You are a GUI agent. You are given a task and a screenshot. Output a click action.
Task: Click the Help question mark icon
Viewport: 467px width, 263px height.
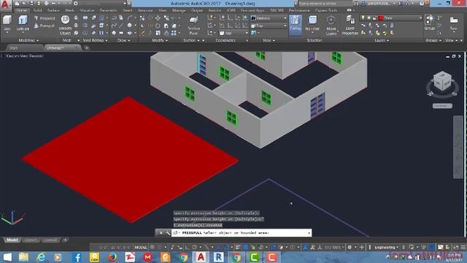point(422,3)
